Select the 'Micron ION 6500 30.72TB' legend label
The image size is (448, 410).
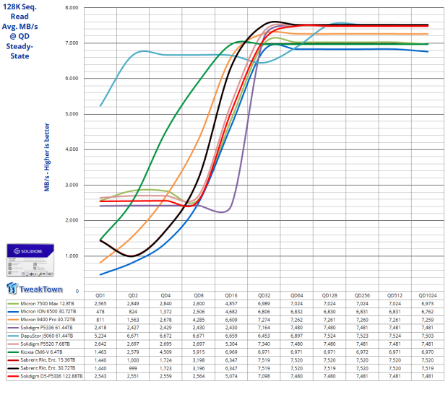(48, 312)
